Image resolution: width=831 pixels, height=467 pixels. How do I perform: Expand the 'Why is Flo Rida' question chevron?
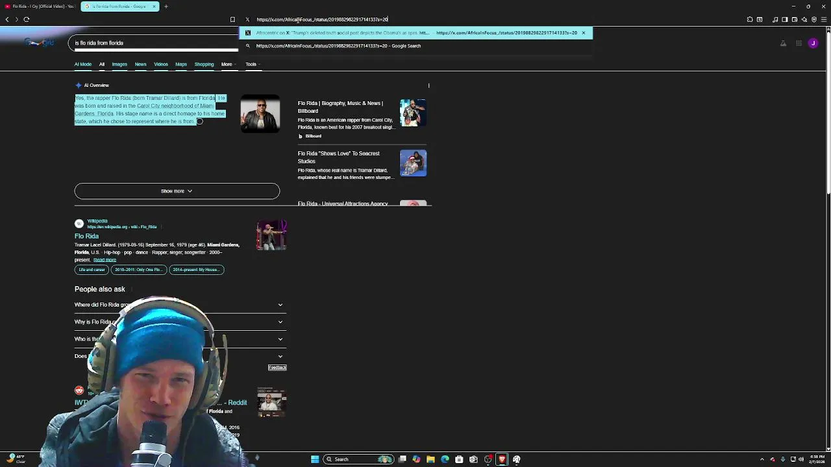tap(280, 322)
